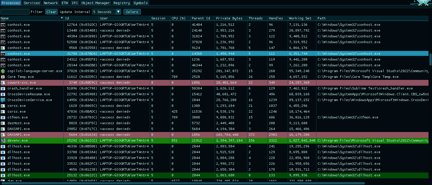Viewport: 432px width, 185px height.
Task: Sort by the Private Bytes column header
Action: point(231,18)
